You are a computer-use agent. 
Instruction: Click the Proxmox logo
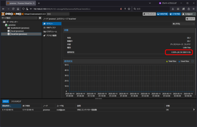point(12,14)
